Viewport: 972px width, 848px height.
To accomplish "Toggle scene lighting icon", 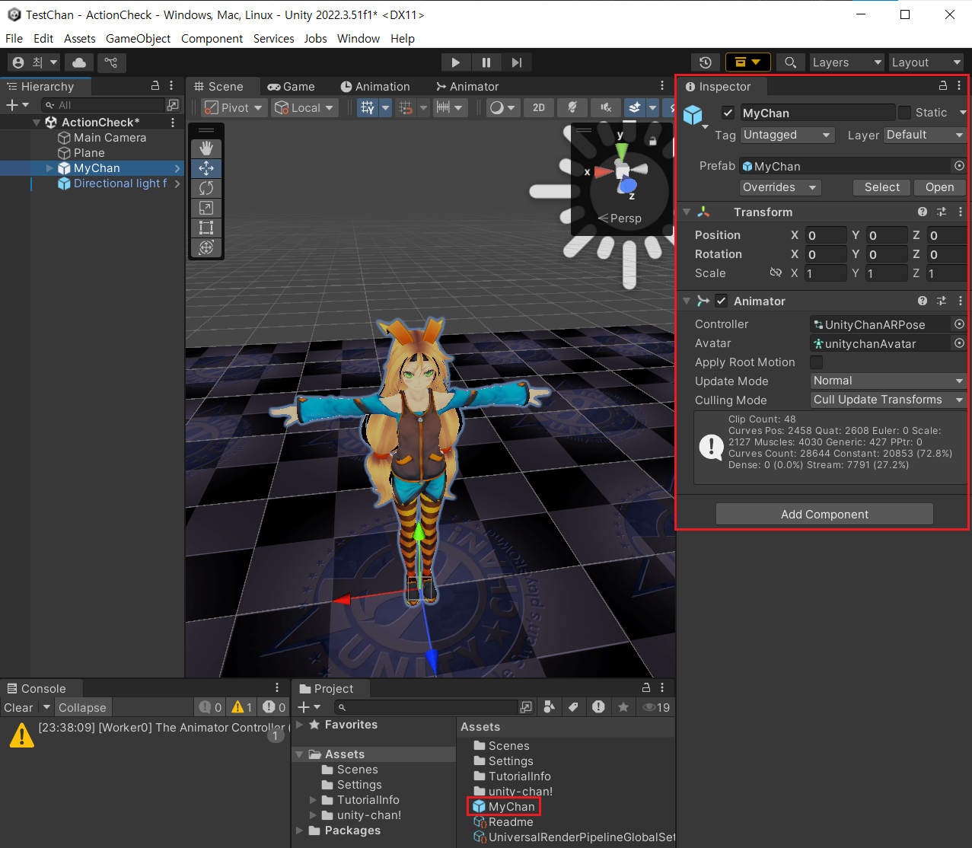I will tap(572, 108).
